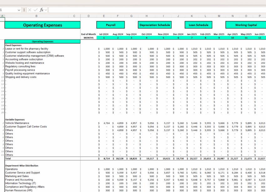Click the formula bar Cancel X icon
This screenshot has height=192, width=266.
click(x=30, y=10)
